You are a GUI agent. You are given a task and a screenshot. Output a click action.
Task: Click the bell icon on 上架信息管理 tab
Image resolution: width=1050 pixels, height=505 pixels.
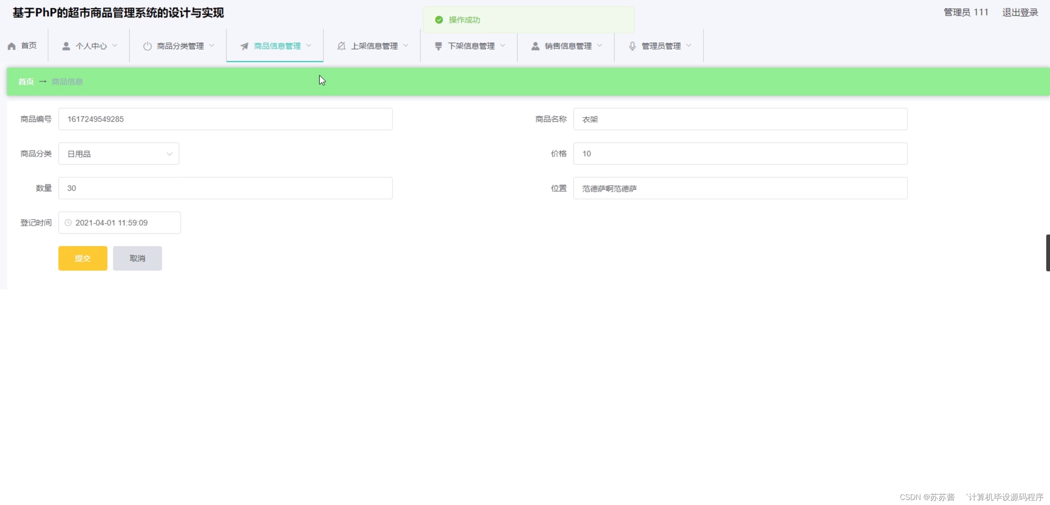tap(342, 46)
